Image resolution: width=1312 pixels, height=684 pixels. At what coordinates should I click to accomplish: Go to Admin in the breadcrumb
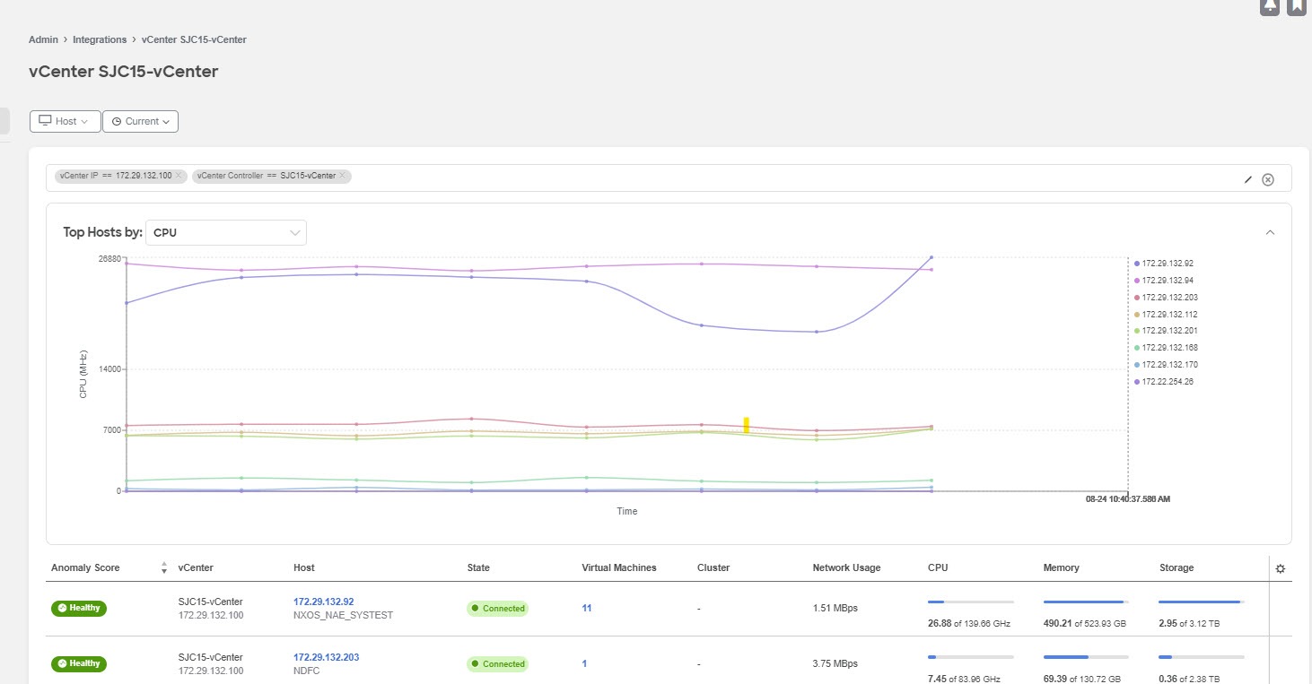42,39
